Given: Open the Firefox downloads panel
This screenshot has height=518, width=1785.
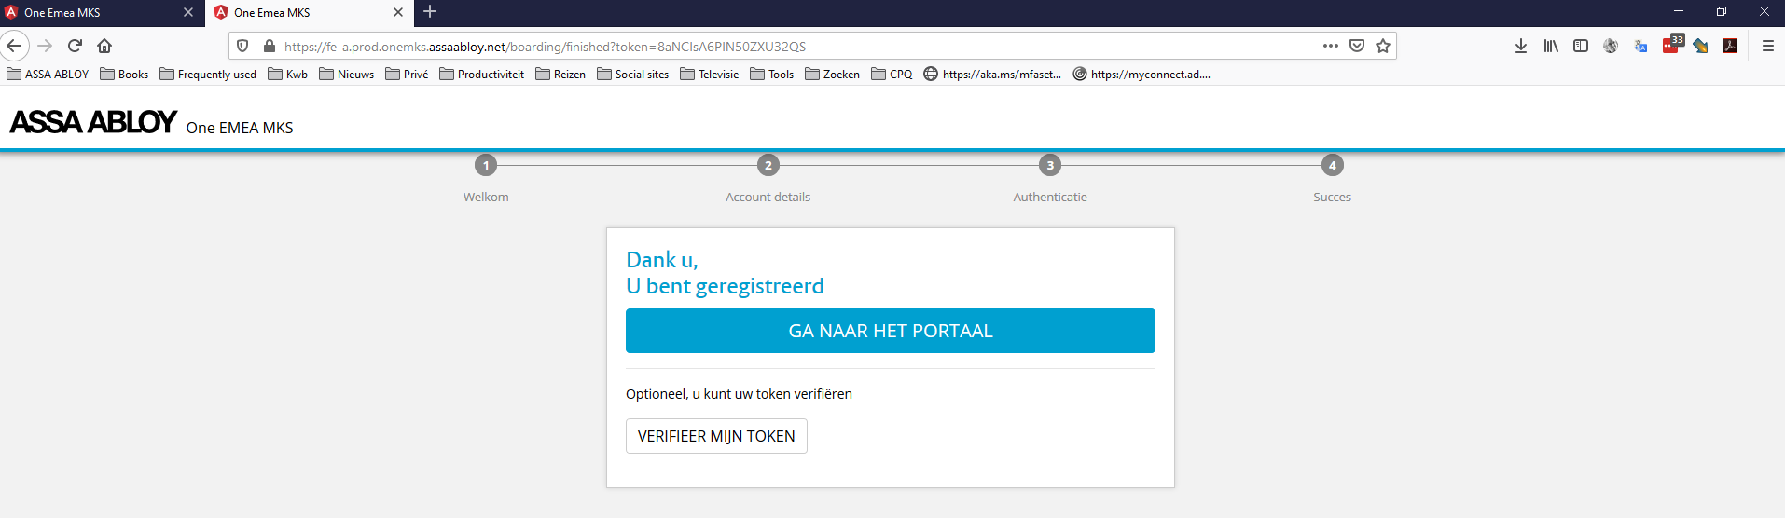Looking at the screenshot, I should 1521,46.
